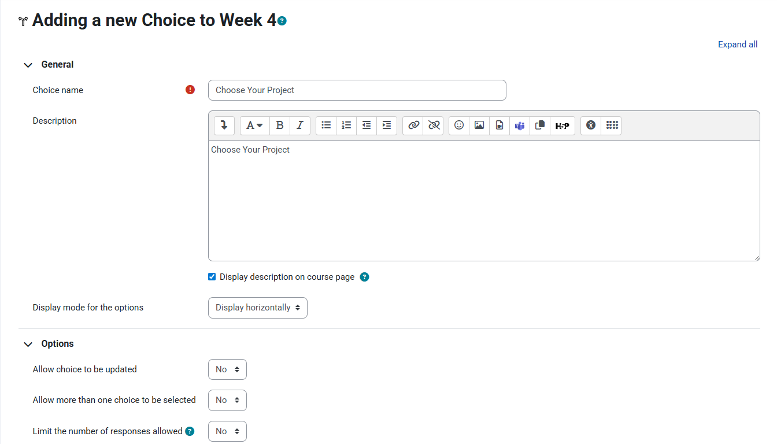777x444 pixels.
Task: Click the Choice name text field
Action: [x=357, y=90]
